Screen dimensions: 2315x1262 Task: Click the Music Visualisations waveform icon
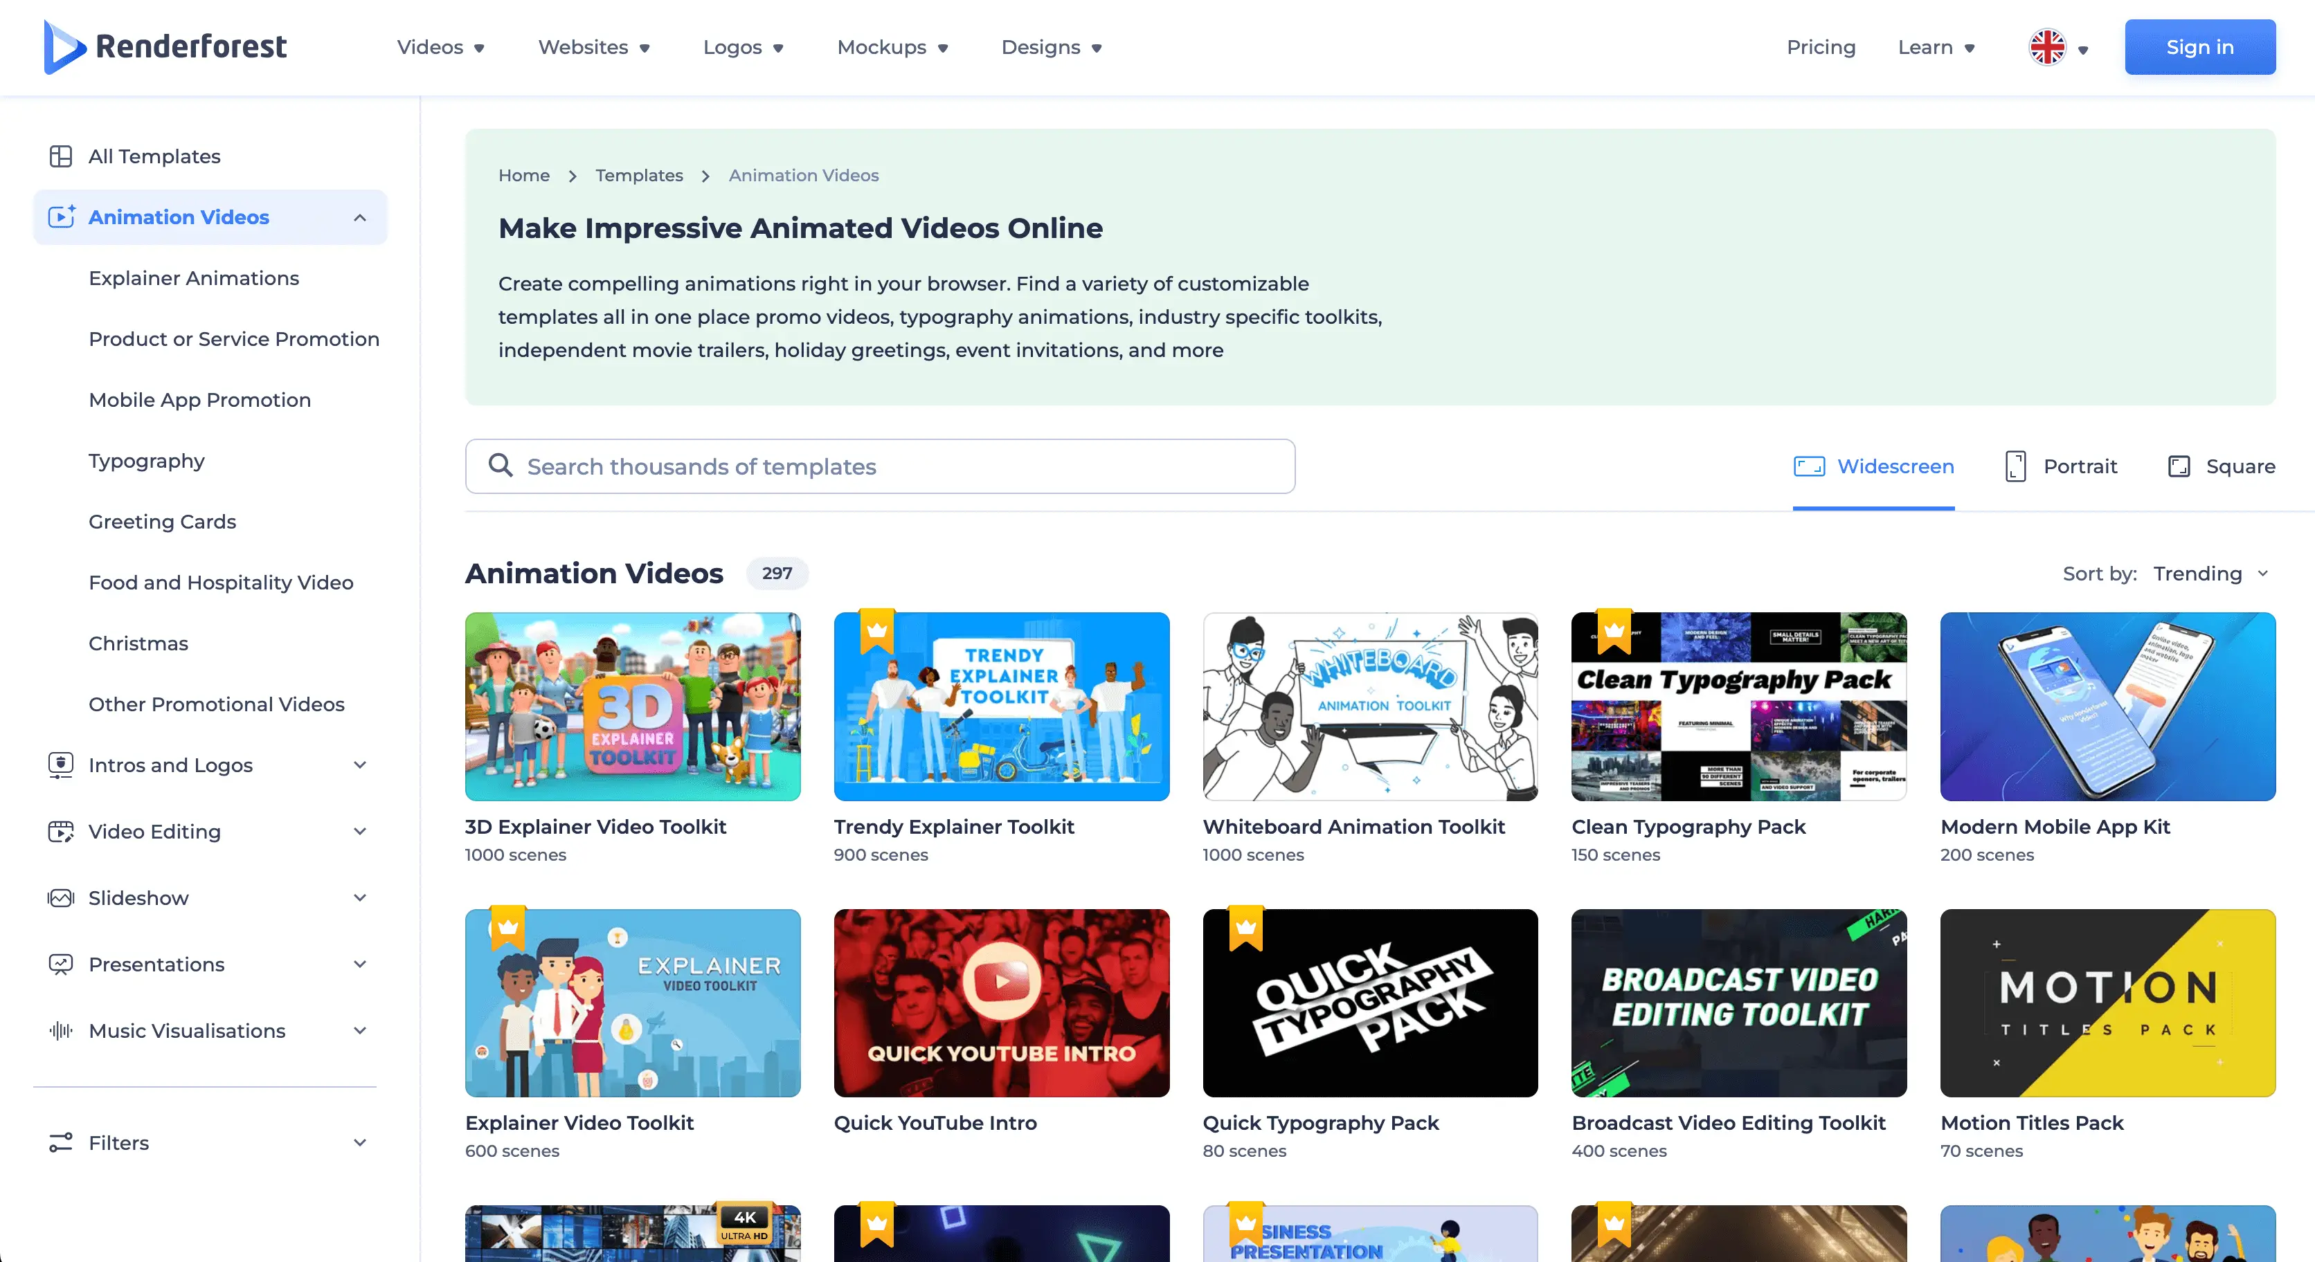pos(60,1030)
